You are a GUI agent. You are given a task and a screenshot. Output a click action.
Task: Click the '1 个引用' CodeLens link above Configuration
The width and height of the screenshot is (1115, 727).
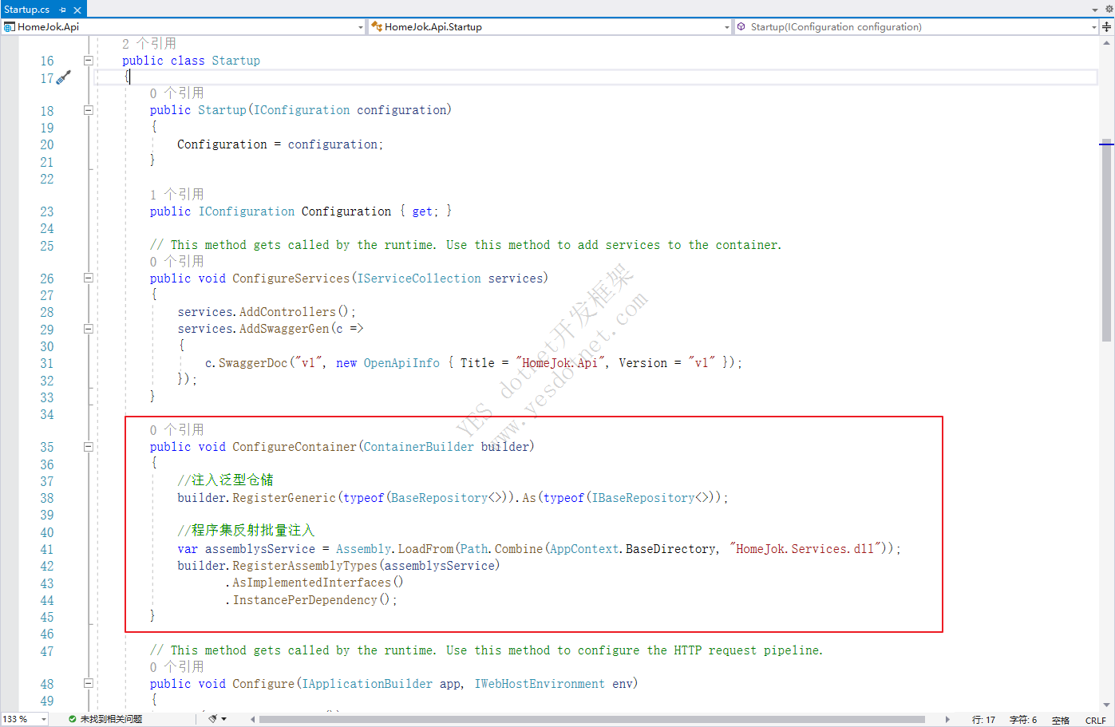(x=176, y=194)
